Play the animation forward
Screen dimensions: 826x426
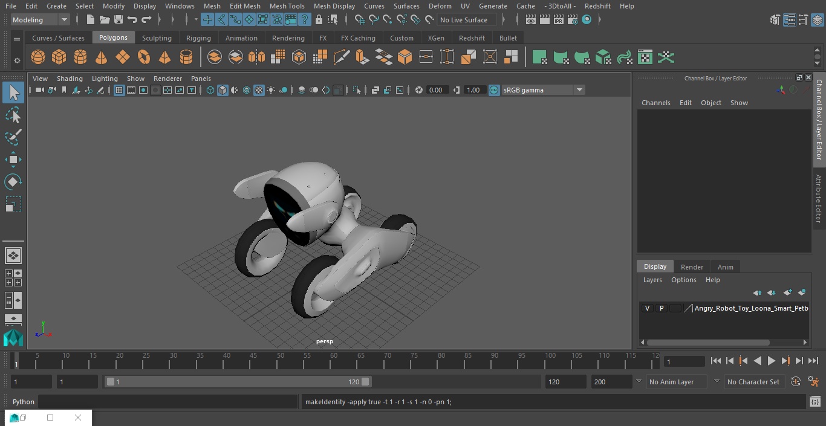(772, 361)
